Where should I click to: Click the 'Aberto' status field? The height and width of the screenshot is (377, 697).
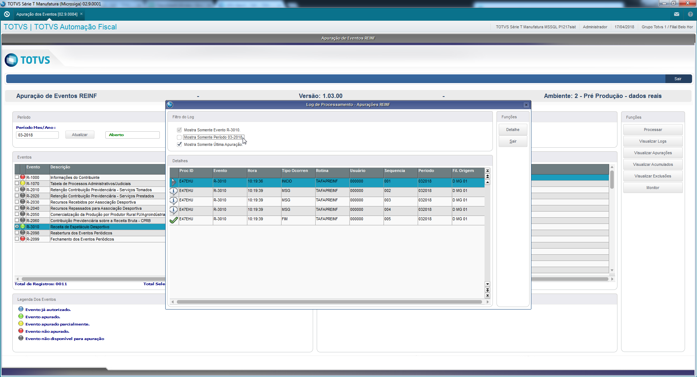tap(132, 135)
